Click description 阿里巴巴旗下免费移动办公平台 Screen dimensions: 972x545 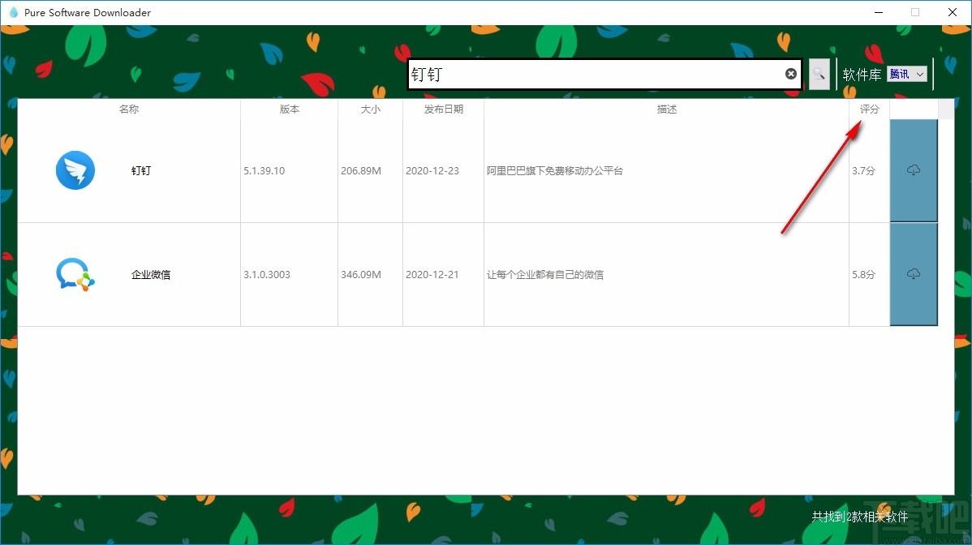pos(555,170)
